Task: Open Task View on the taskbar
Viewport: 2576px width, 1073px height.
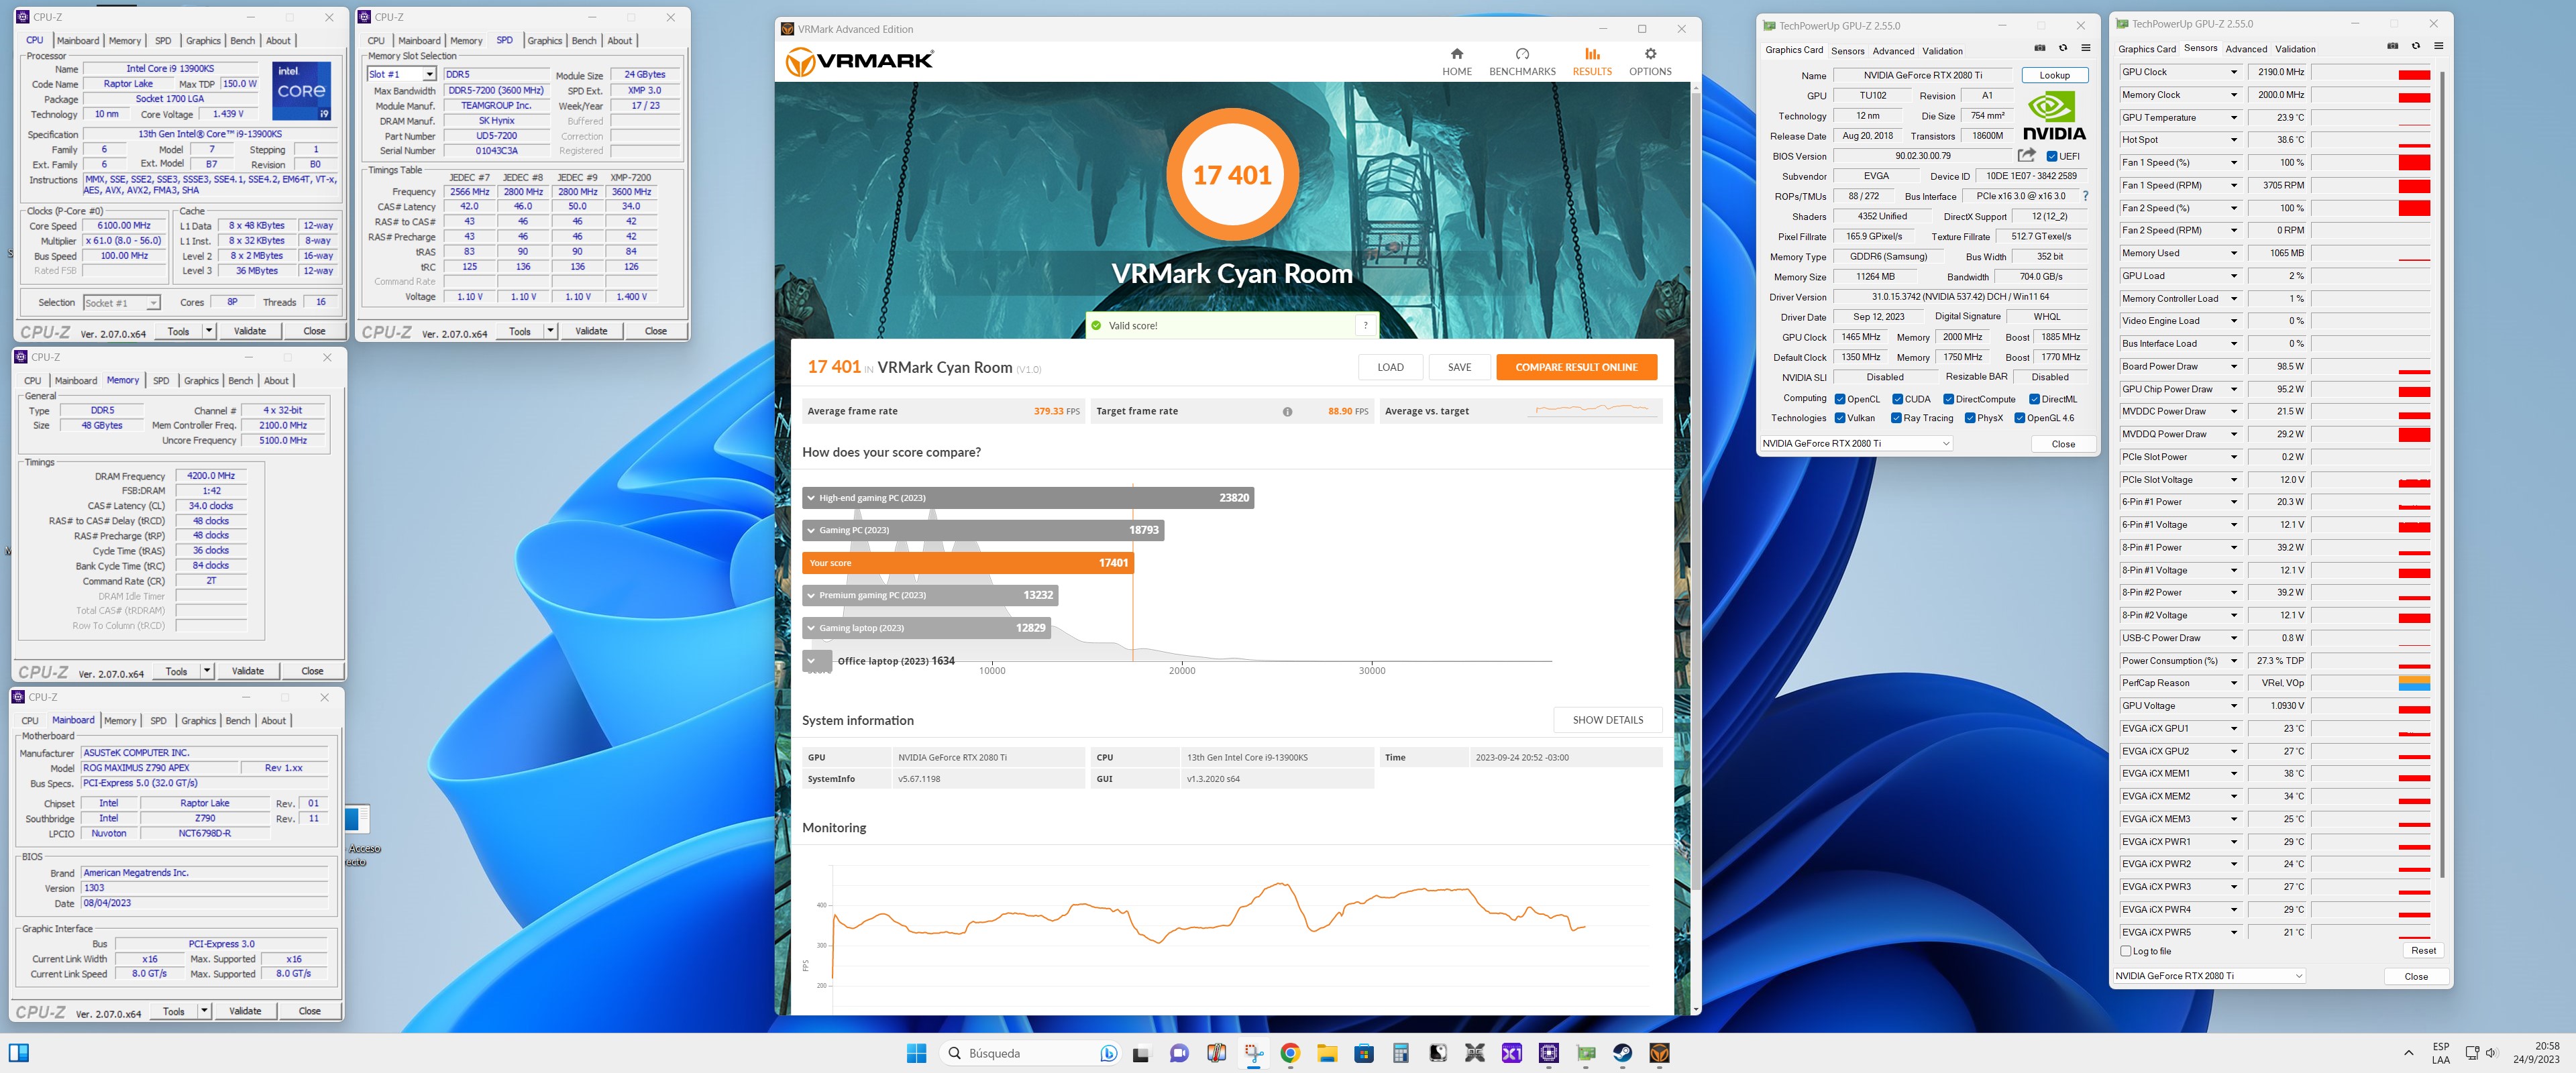Action: [1141, 1053]
